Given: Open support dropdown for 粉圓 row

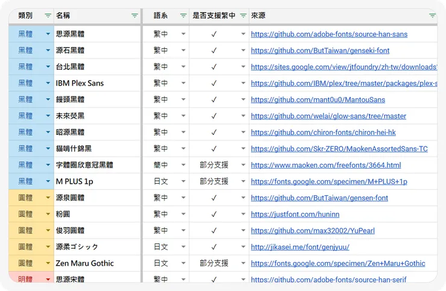Looking at the screenshot, I should [x=243, y=214].
